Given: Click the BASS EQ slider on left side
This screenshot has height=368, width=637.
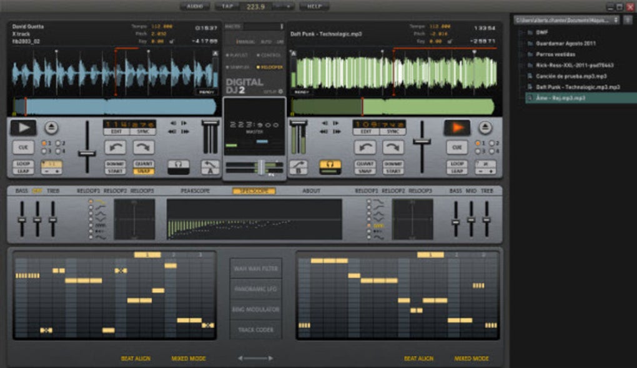Looking at the screenshot, I should [22, 220].
